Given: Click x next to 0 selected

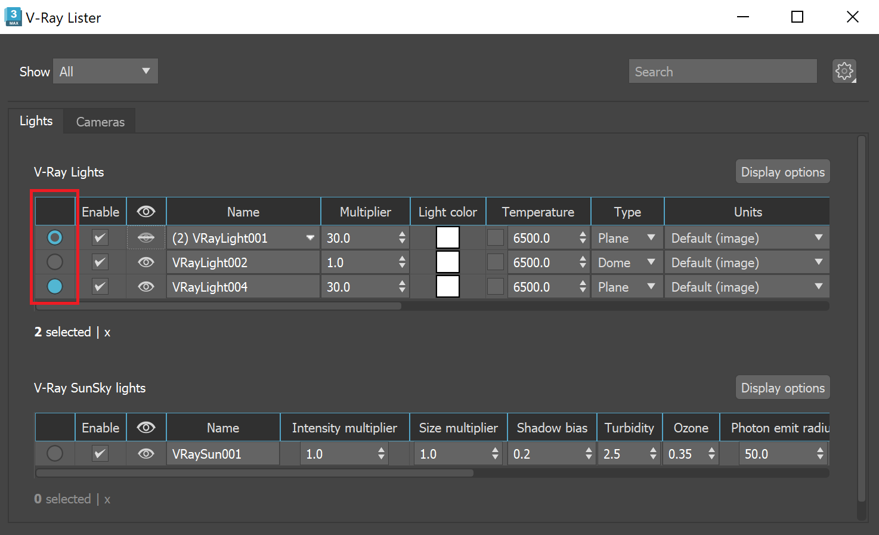Looking at the screenshot, I should tap(107, 499).
